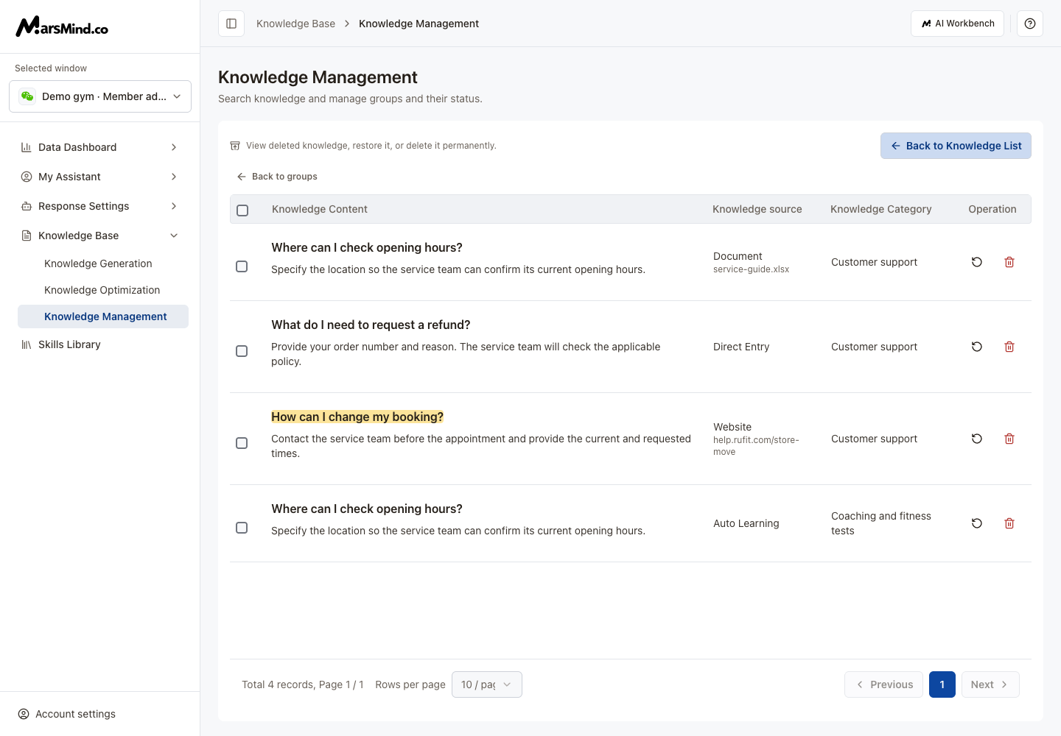Click the Next page button

(990, 684)
